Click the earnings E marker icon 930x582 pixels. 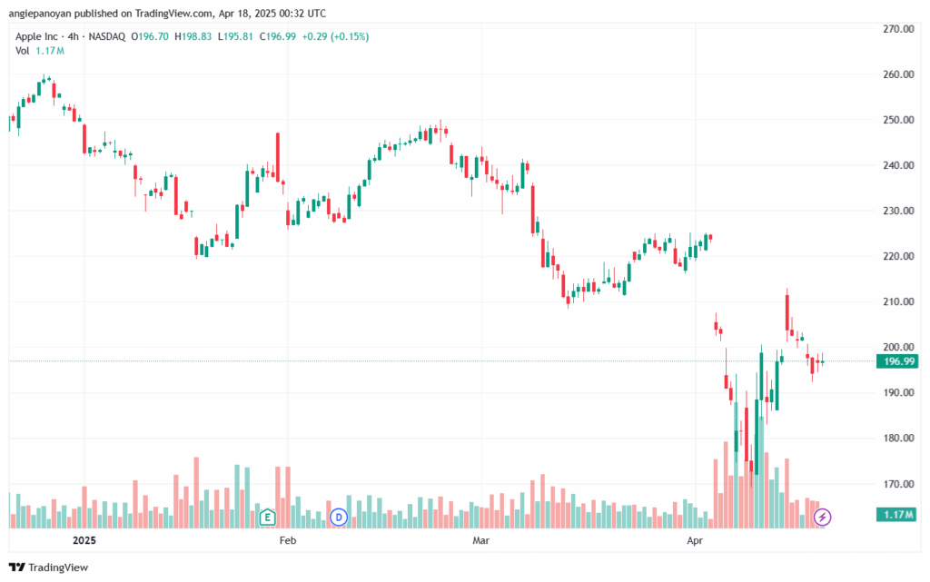click(267, 517)
